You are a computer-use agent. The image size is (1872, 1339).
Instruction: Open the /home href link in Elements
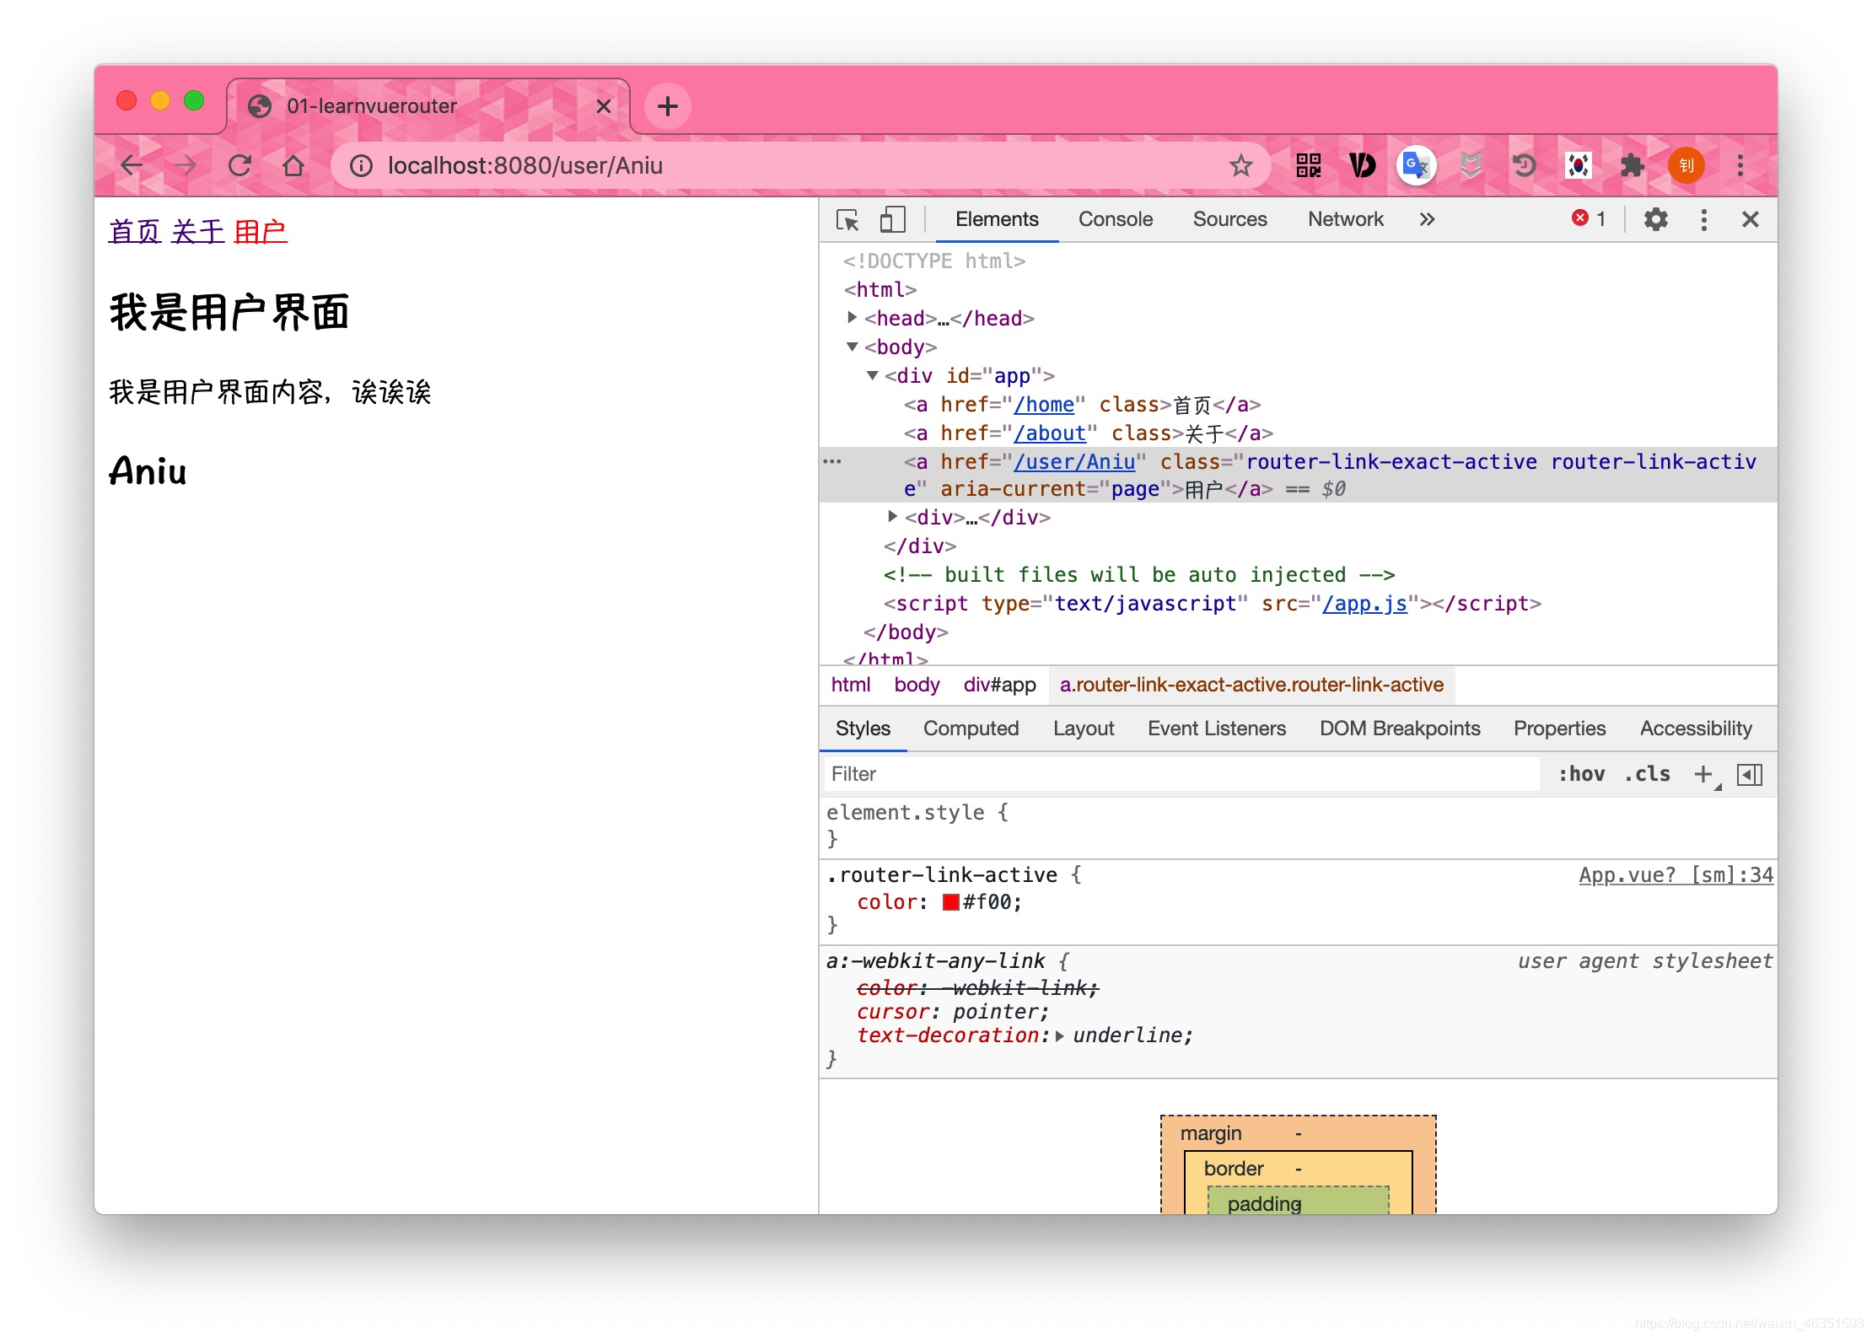pyautogui.click(x=1044, y=405)
